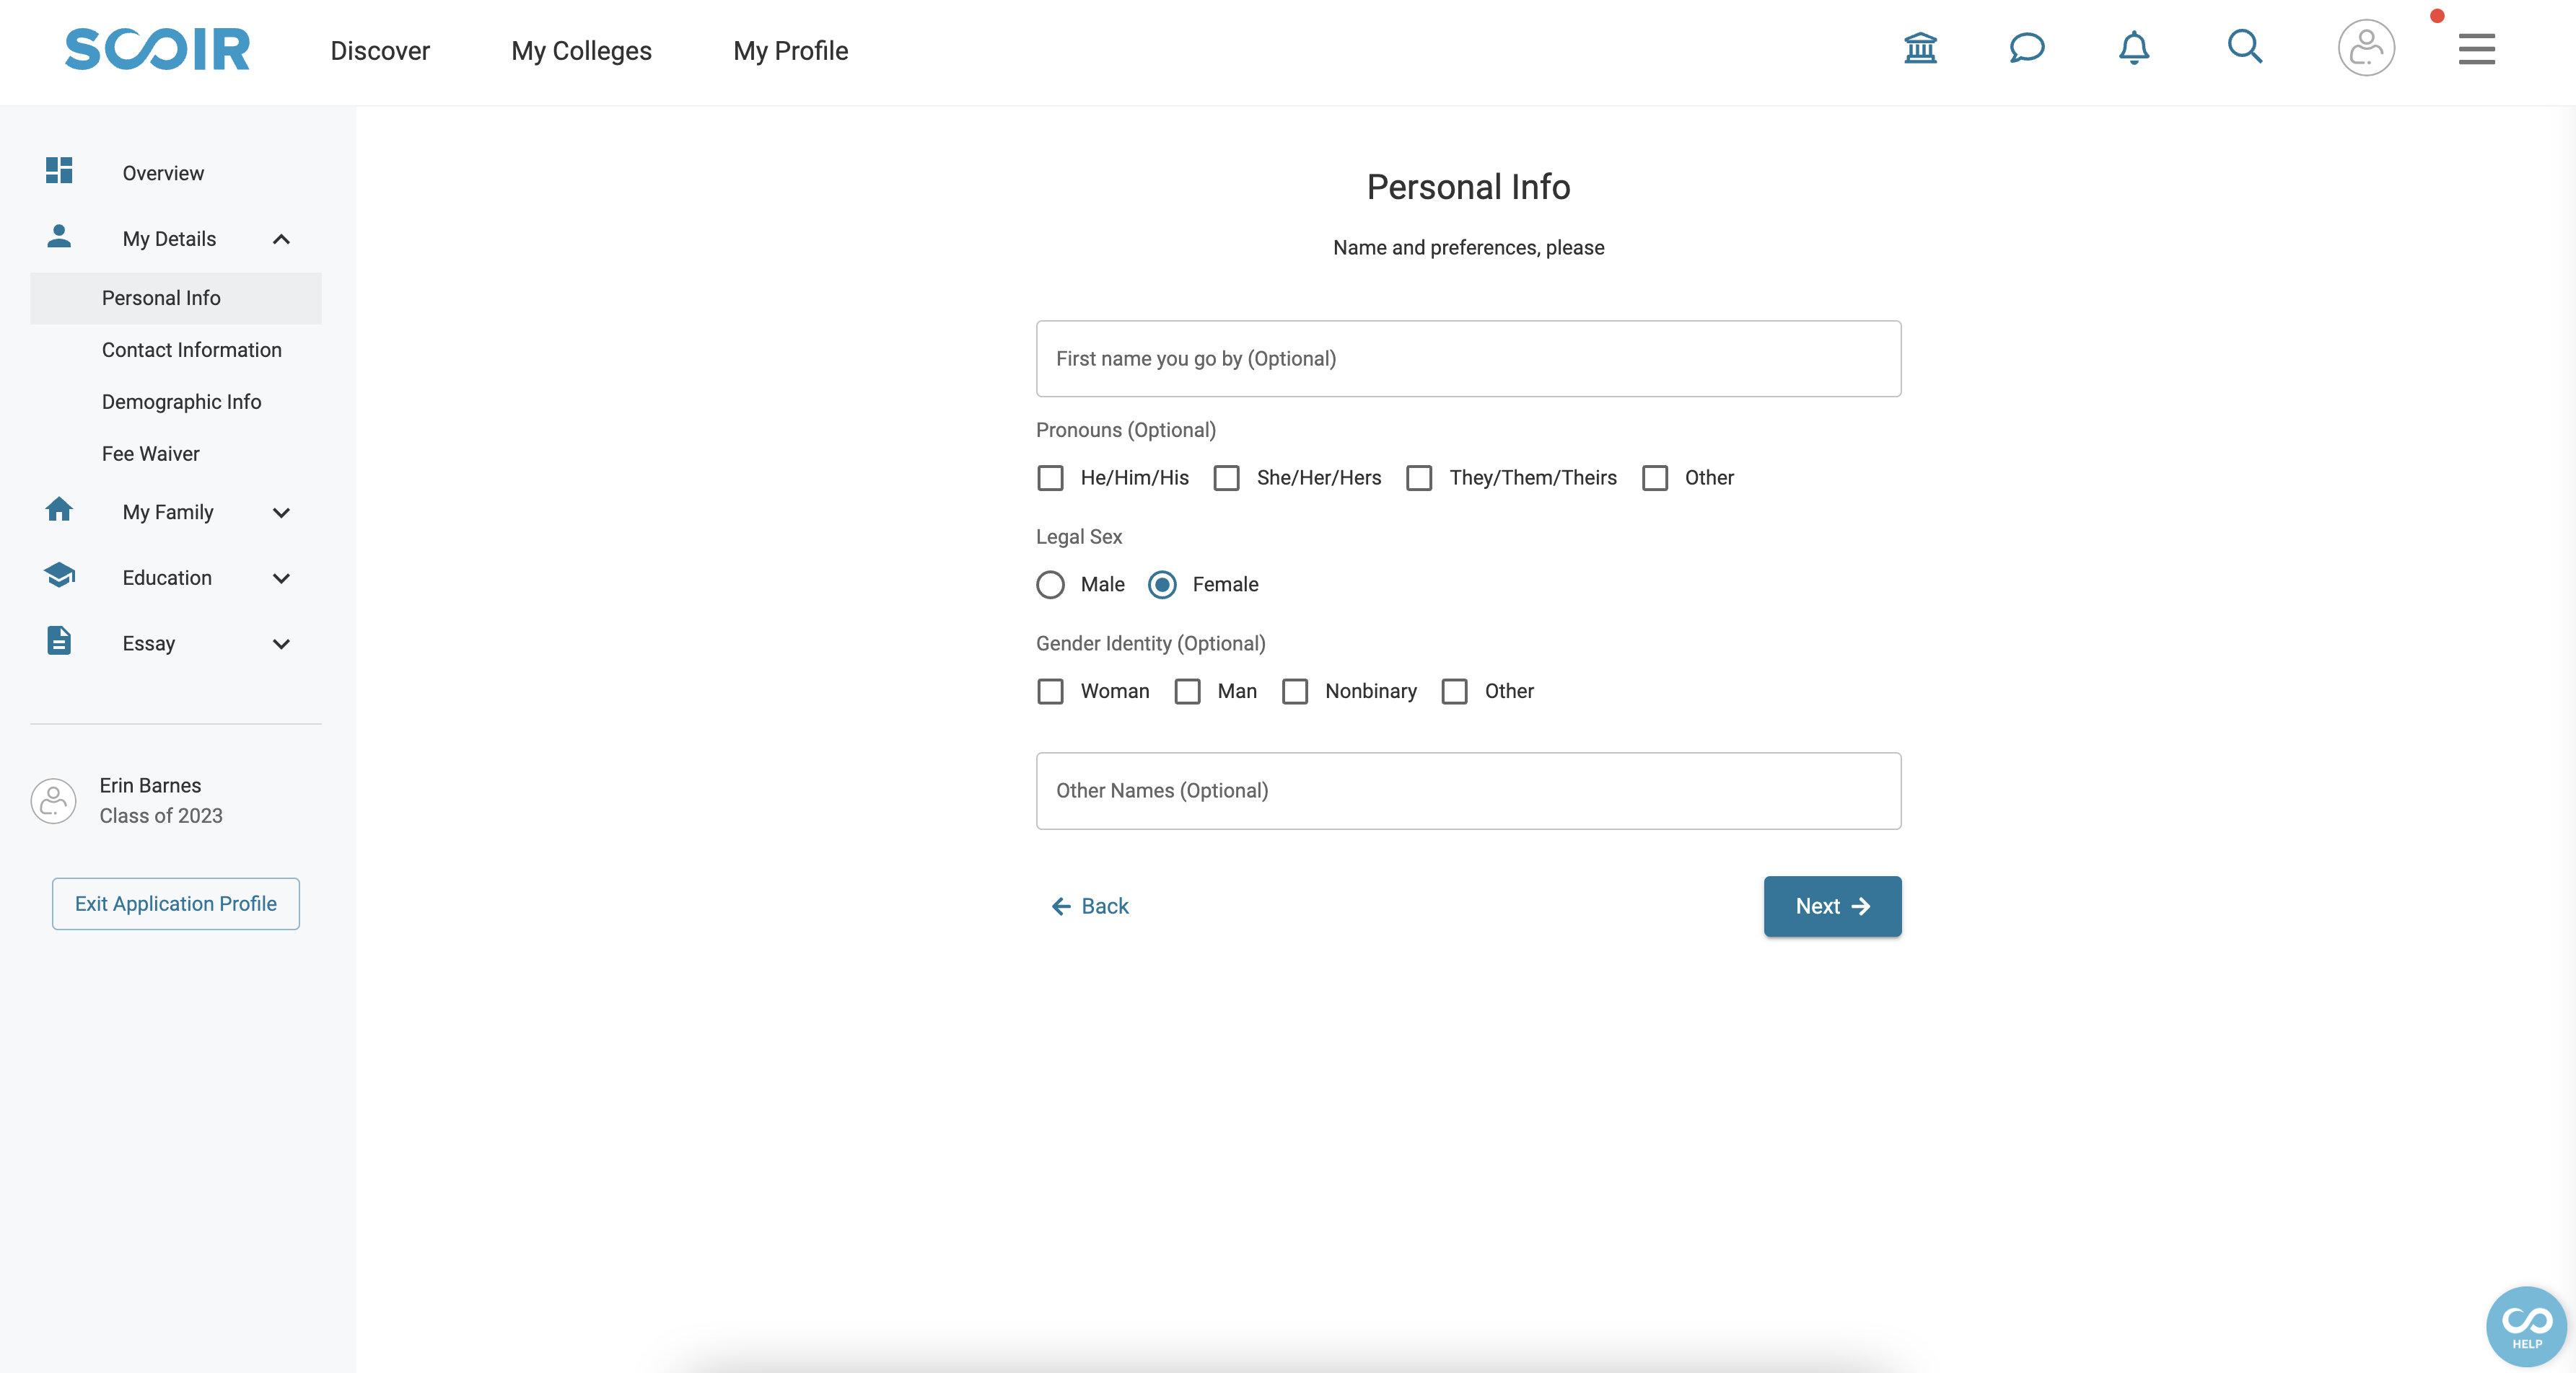Check the They/Them/Theirs pronoun box
2576x1373 pixels.
1419,477
